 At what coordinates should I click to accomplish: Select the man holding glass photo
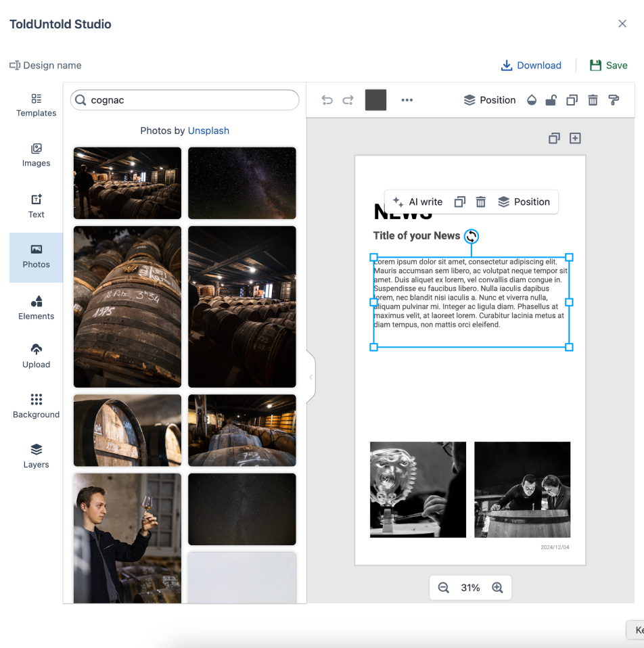point(127,538)
